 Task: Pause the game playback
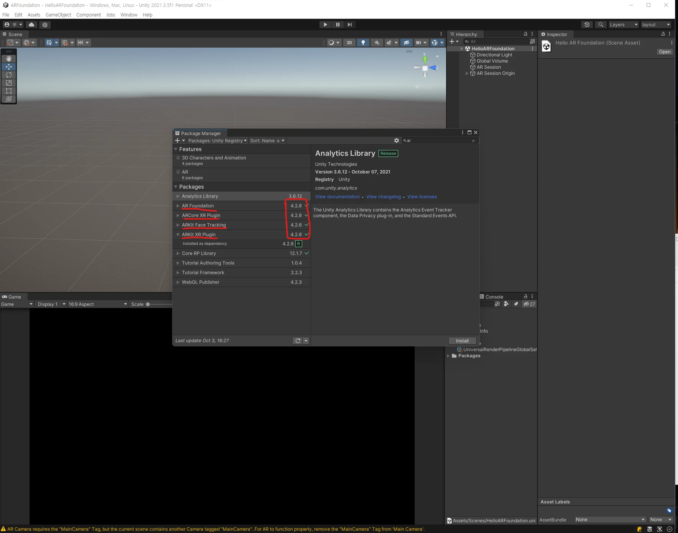coord(338,25)
